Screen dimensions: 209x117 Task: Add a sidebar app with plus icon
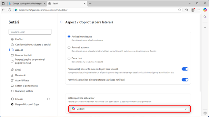[205, 28]
